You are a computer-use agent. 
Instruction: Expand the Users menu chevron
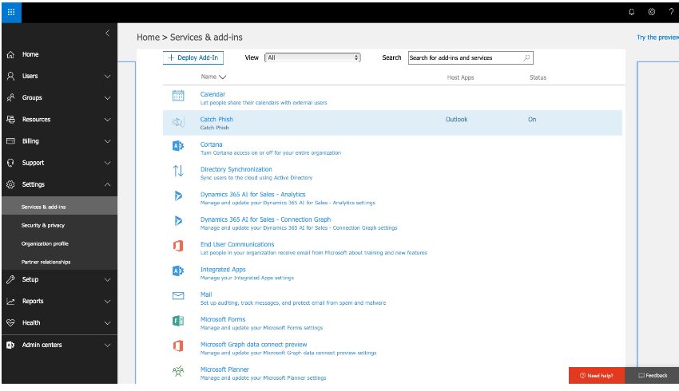(107, 77)
